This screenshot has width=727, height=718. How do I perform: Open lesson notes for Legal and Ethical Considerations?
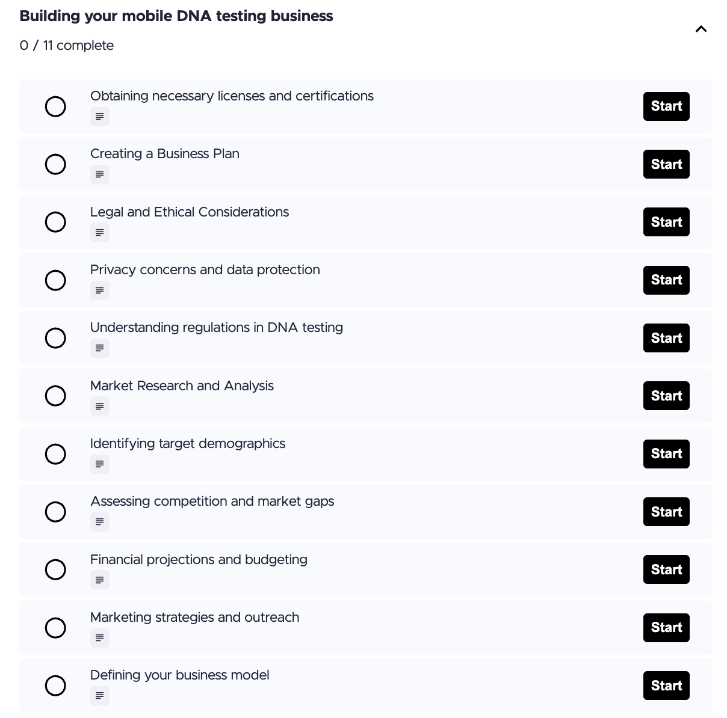point(99,232)
